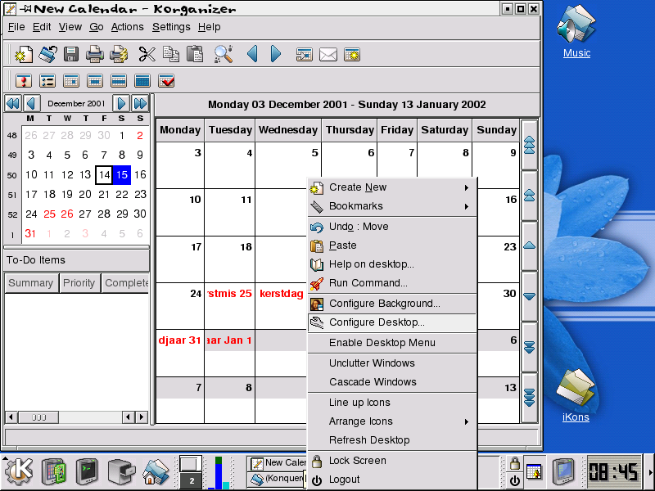655x491 pixels.
Task: Open the File menu
Action: [x=16, y=27]
